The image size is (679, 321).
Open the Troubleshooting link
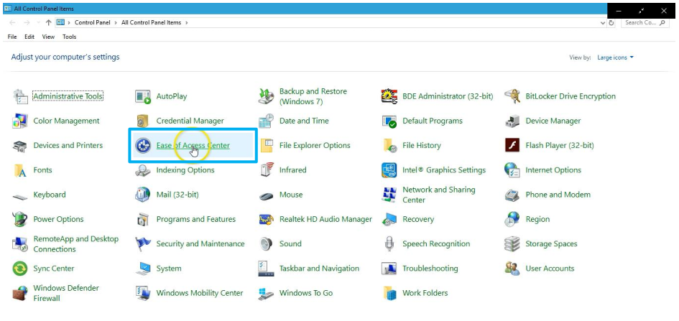[430, 269]
